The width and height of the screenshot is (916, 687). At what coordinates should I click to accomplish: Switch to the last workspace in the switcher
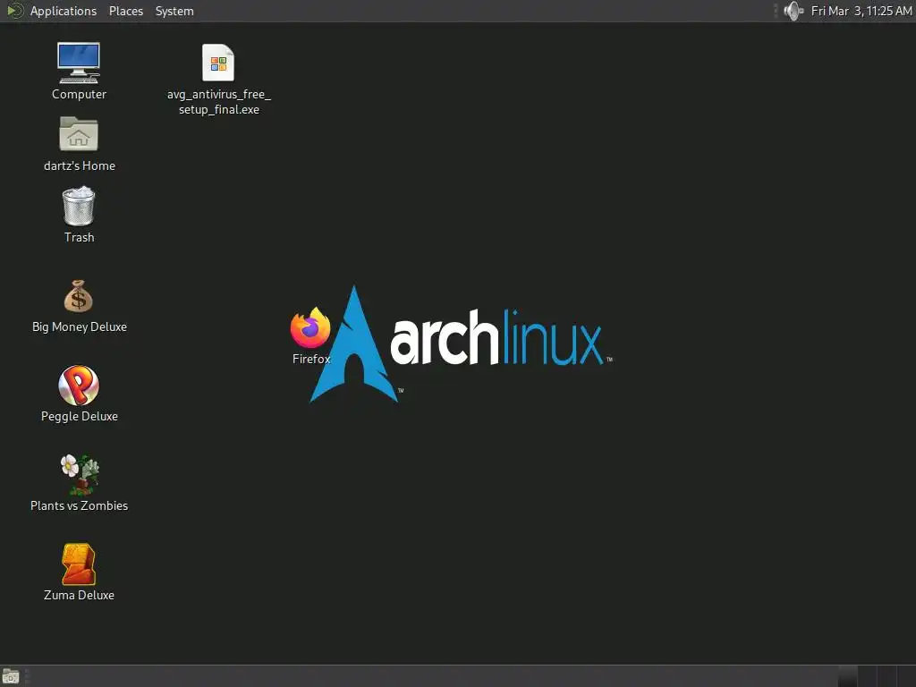907,676
